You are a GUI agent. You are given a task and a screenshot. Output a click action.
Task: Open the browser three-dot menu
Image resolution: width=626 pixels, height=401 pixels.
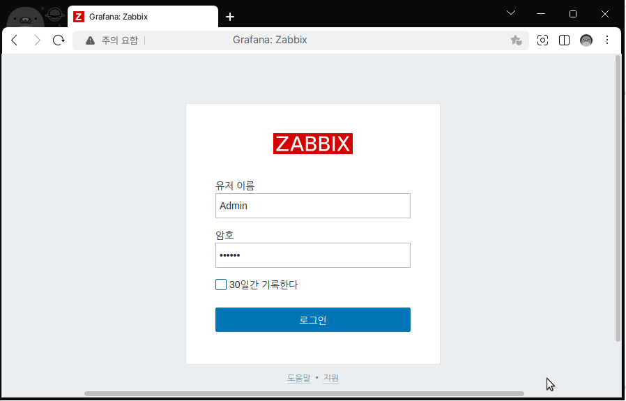pos(607,40)
